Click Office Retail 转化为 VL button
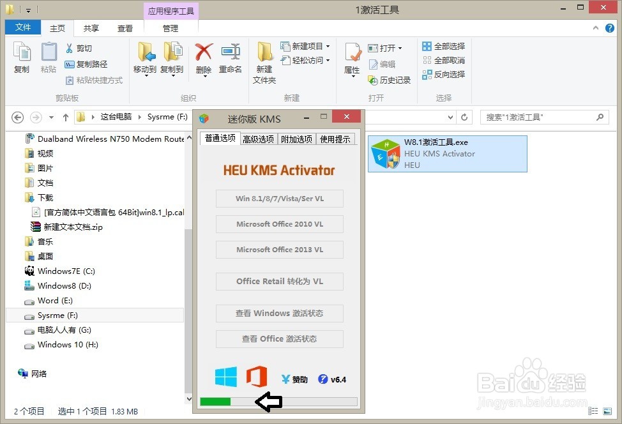The width and height of the screenshot is (622, 424). 280,282
